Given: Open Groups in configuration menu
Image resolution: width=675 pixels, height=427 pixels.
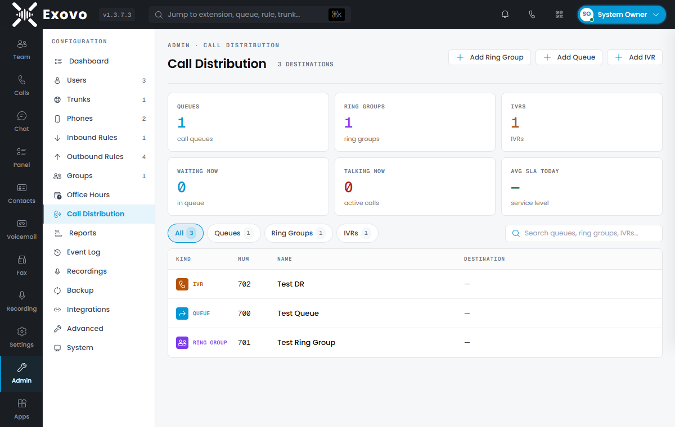Looking at the screenshot, I should point(98,176).
